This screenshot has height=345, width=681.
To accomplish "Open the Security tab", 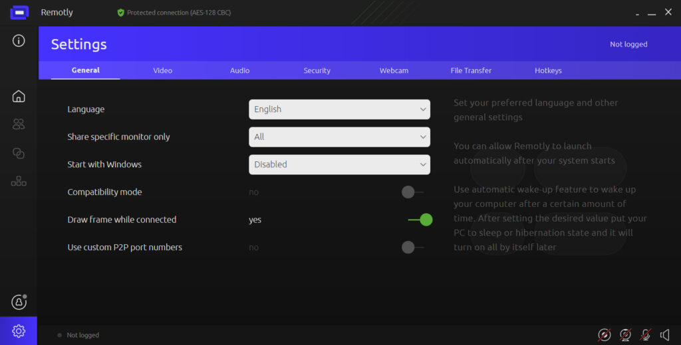I will pyautogui.click(x=317, y=70).
